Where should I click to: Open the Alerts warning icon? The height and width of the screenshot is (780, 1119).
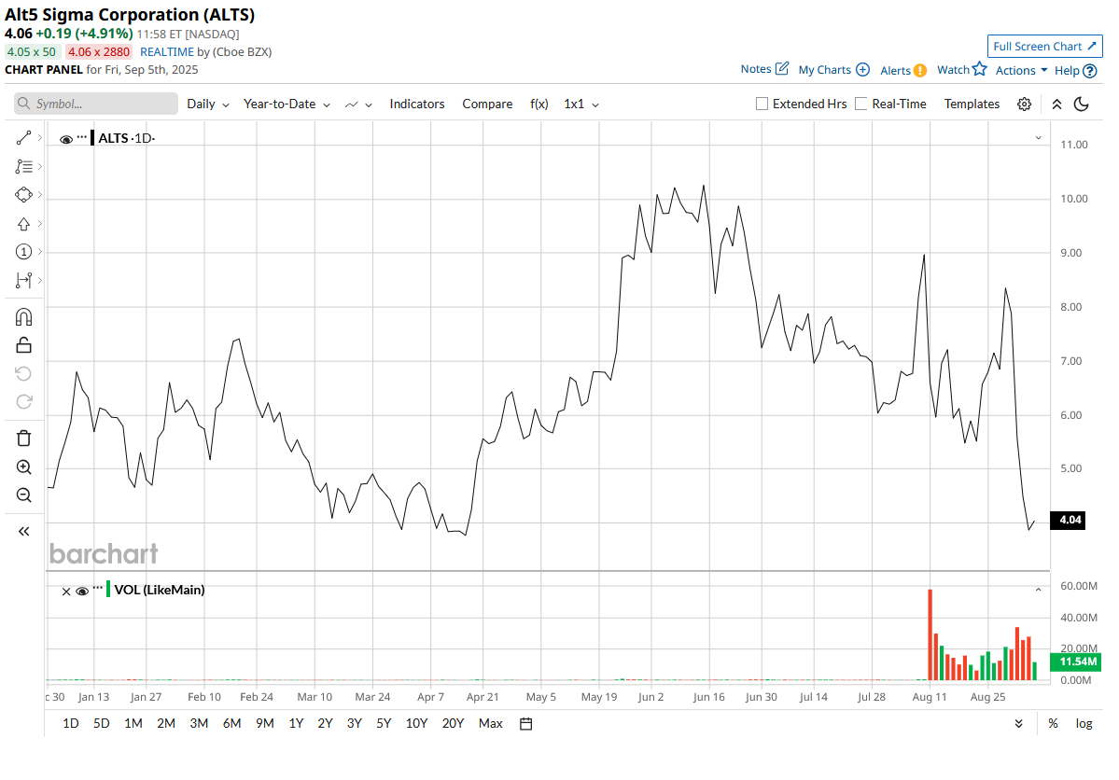point(920,70)
